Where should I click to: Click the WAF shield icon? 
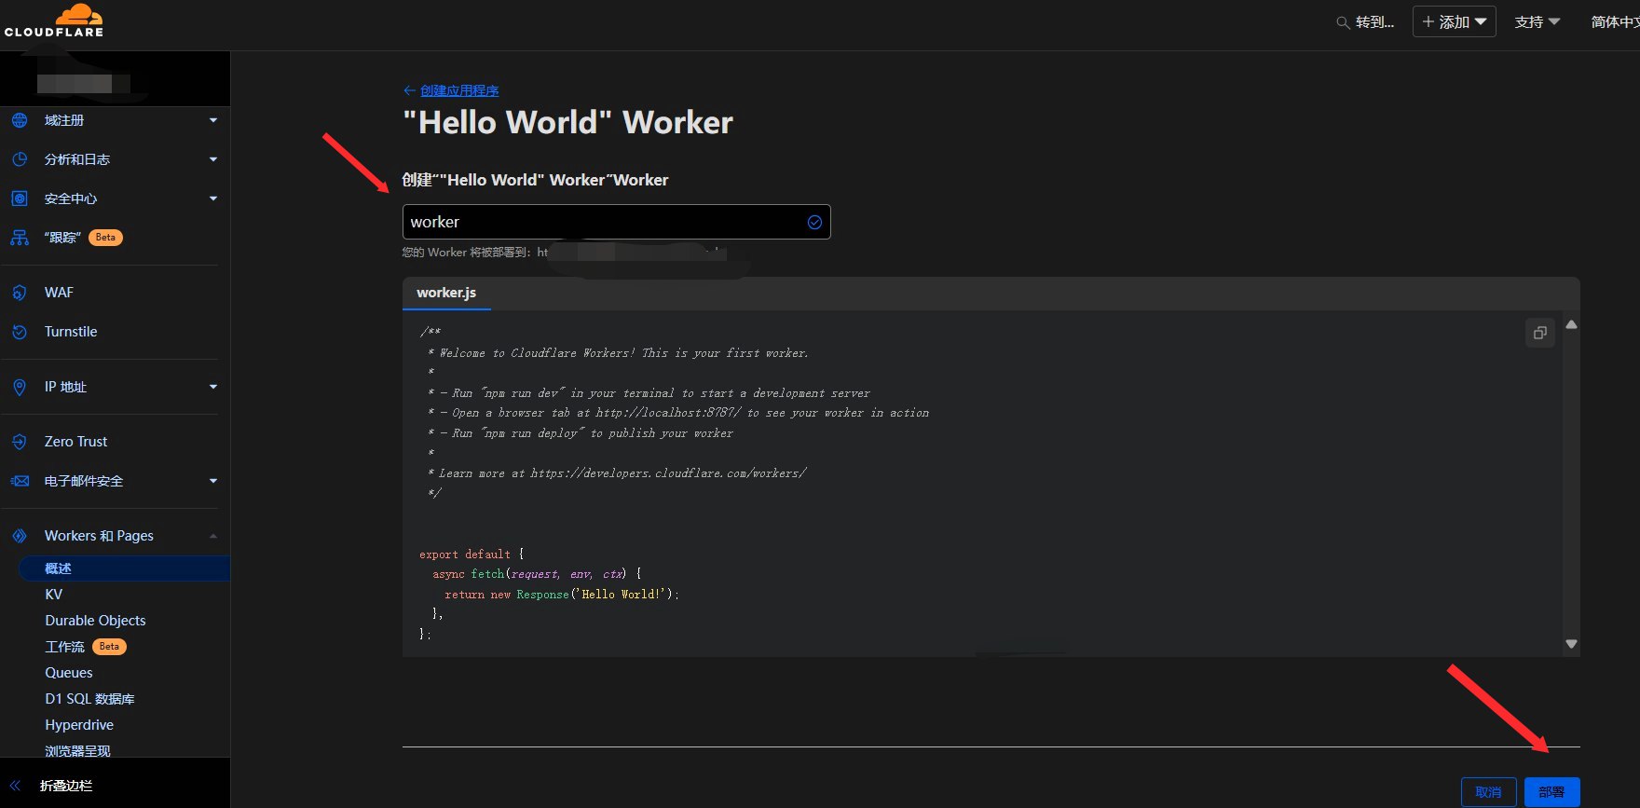pyautogui.click(x=20, y=293)
